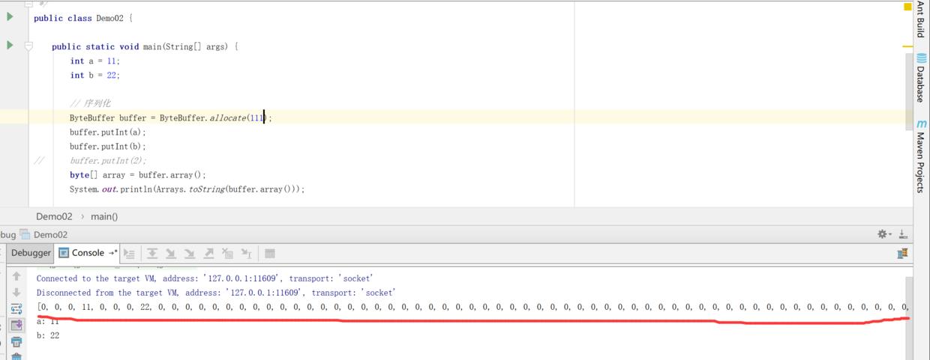Click 'Disconnected from the target VM' line
This screenshot has height=360, width=930.
pyautogui.click(x=216, y=293)
